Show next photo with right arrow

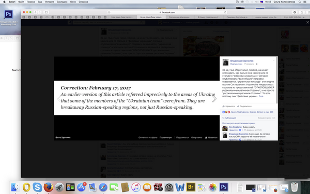click(x=214, y=98)
